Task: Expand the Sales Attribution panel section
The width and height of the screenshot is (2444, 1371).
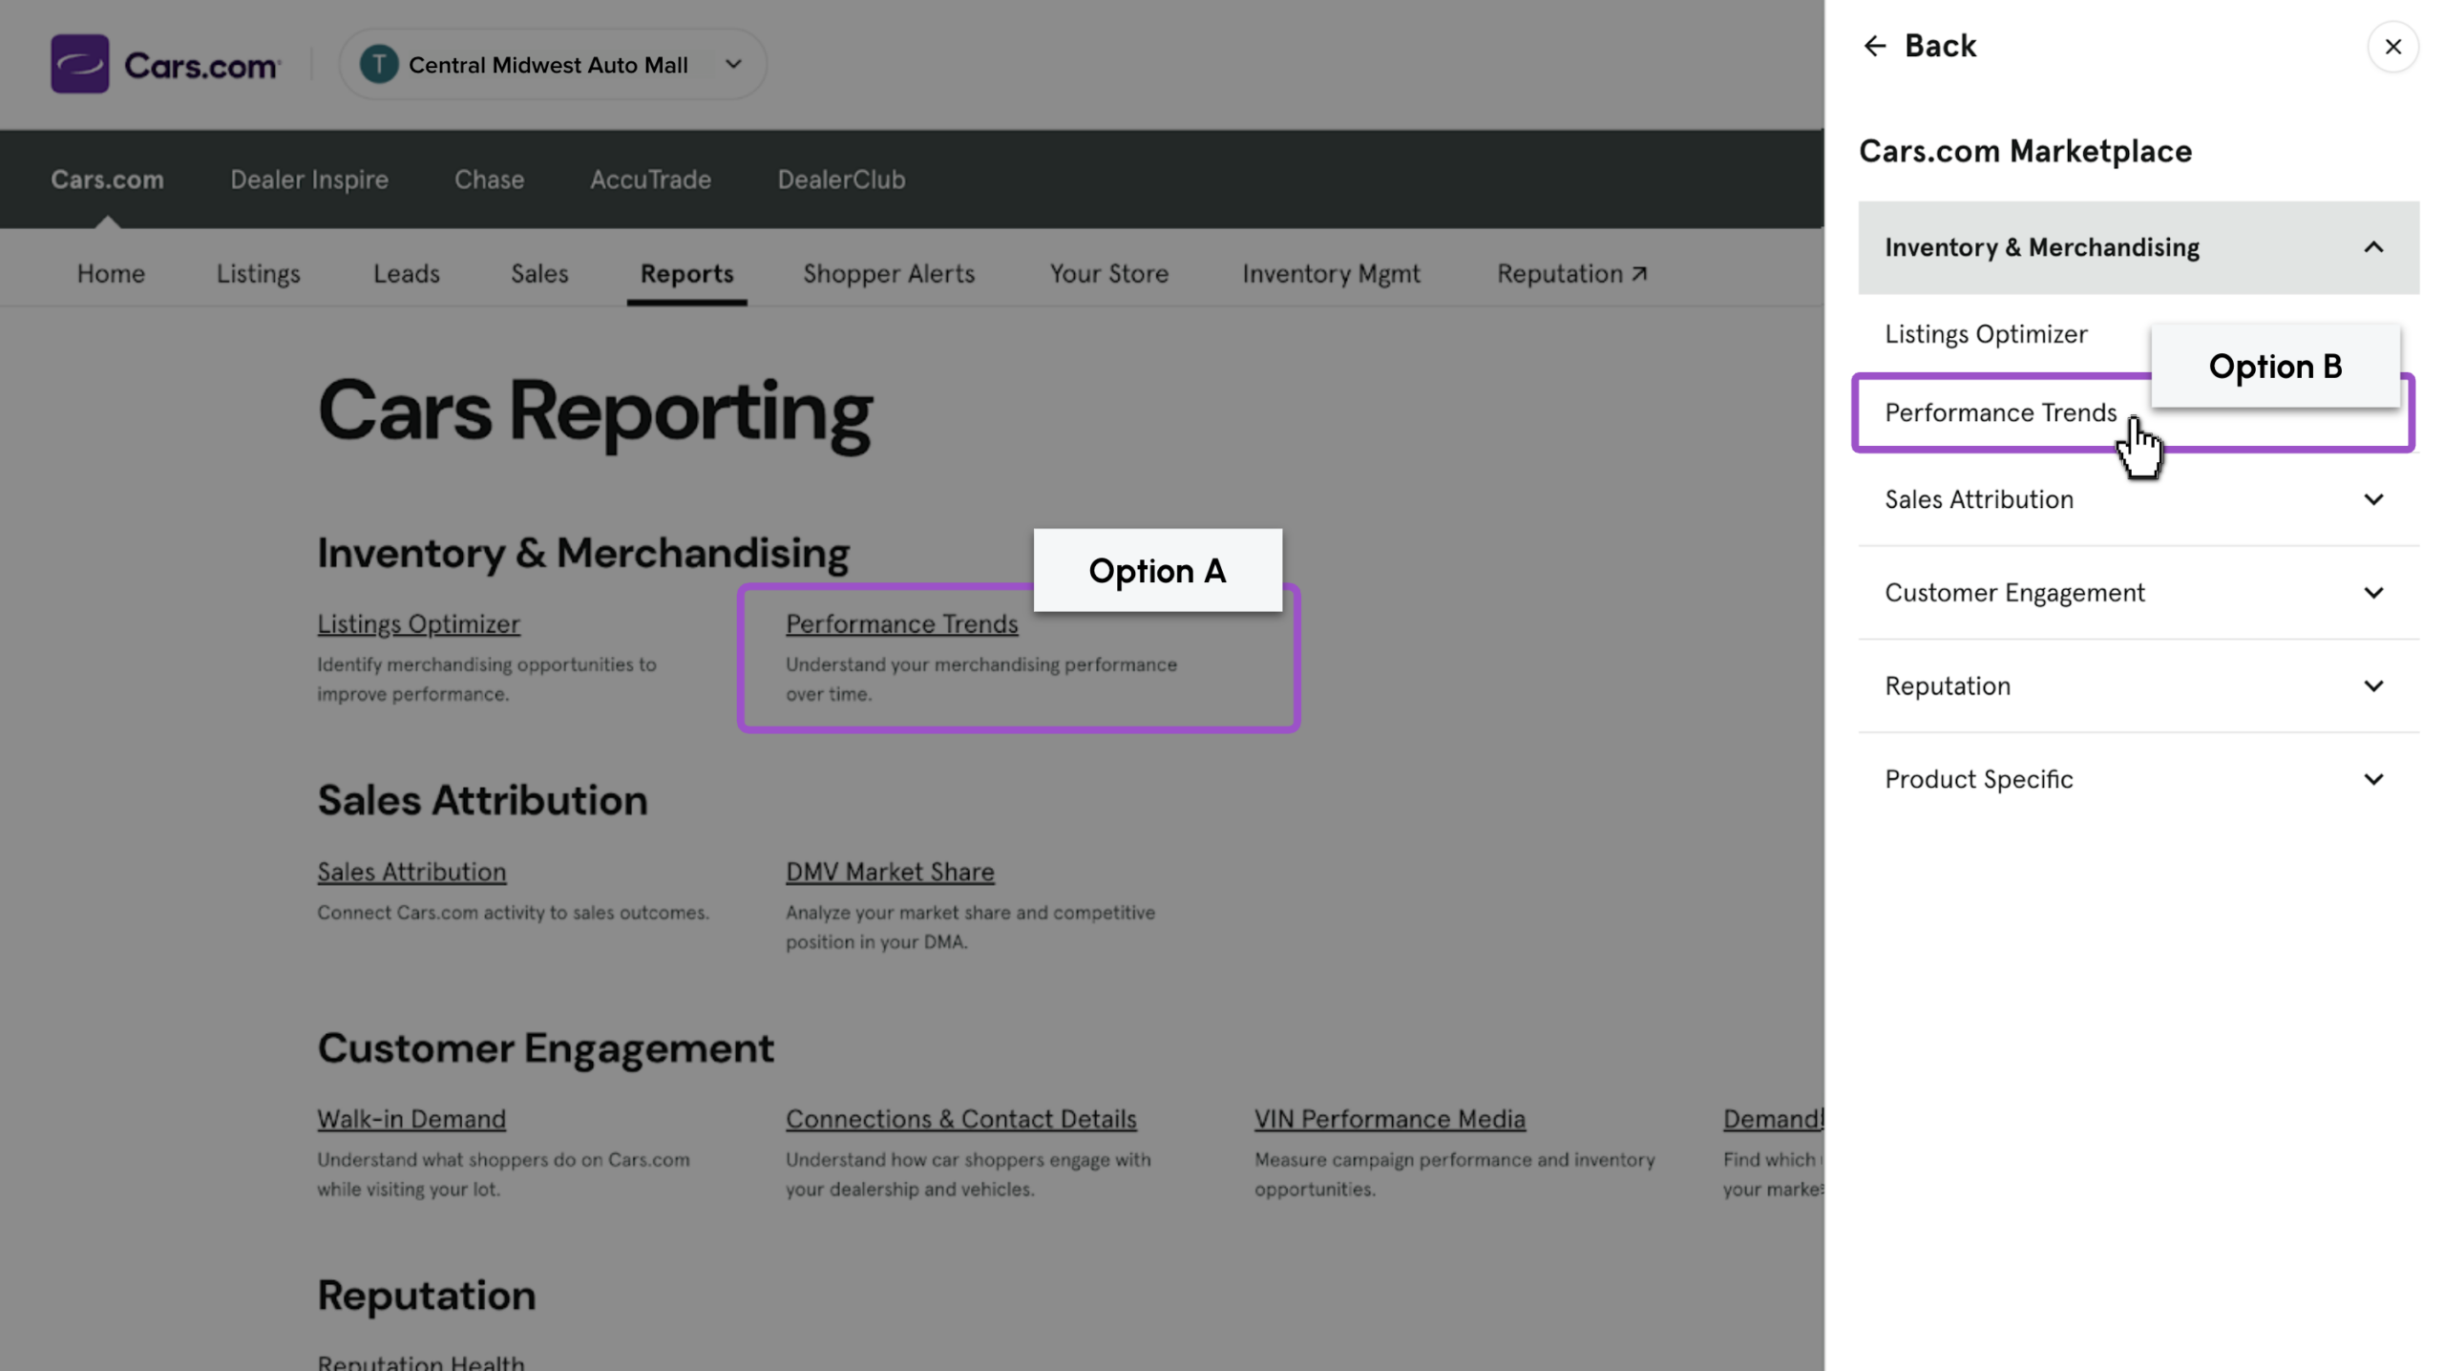Action: 2138,499
